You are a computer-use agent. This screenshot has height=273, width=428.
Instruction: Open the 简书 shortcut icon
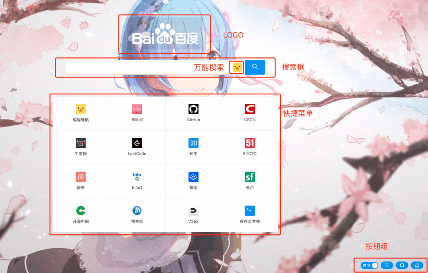pos(81,177)
